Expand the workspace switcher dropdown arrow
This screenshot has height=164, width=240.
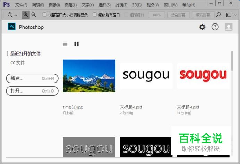coord(235,15)
